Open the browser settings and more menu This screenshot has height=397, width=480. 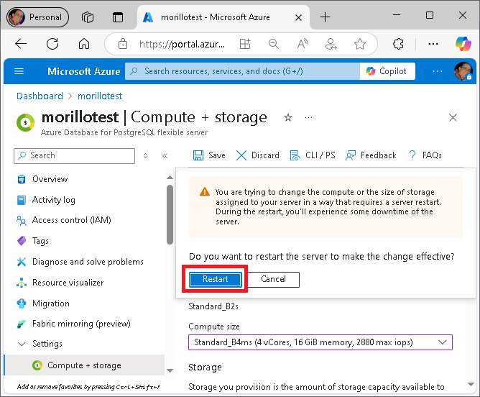(433, 44)
